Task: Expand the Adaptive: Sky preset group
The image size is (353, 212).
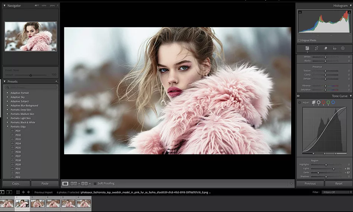Action: click(7, 97)
